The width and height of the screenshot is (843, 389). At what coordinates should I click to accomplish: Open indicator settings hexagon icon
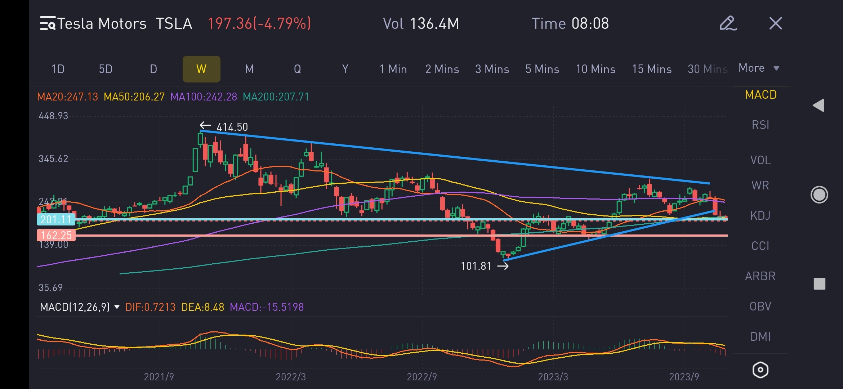(760, 370)
